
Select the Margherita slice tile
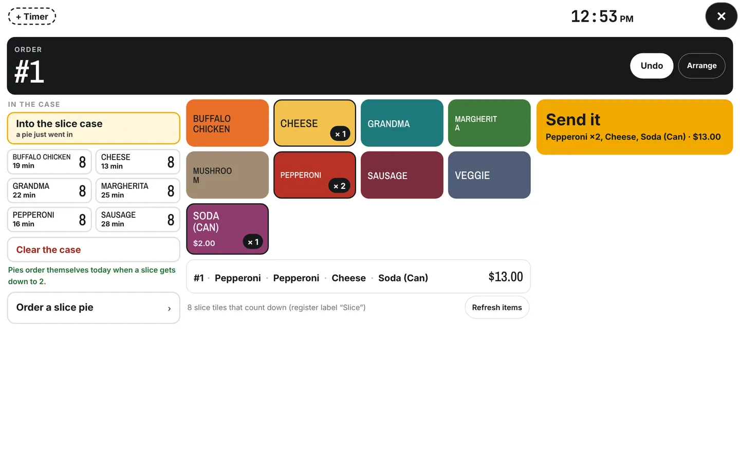click(489, 123)
